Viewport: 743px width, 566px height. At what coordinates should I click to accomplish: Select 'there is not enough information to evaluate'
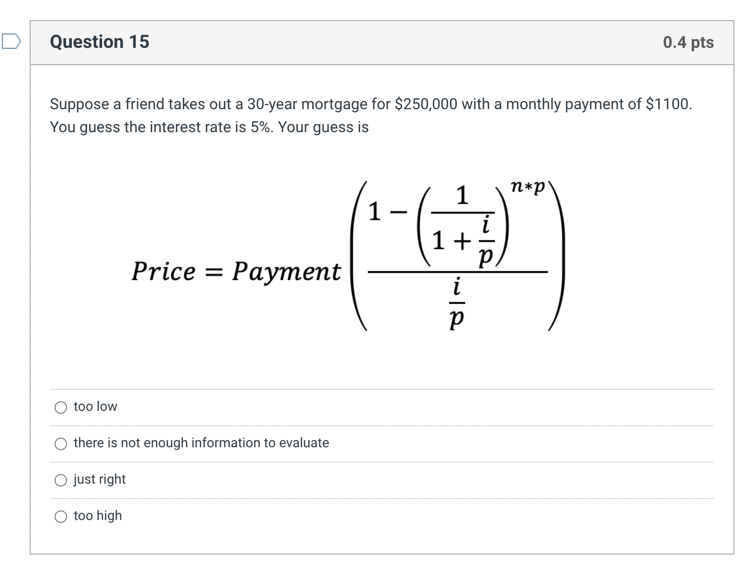point(60,444)
